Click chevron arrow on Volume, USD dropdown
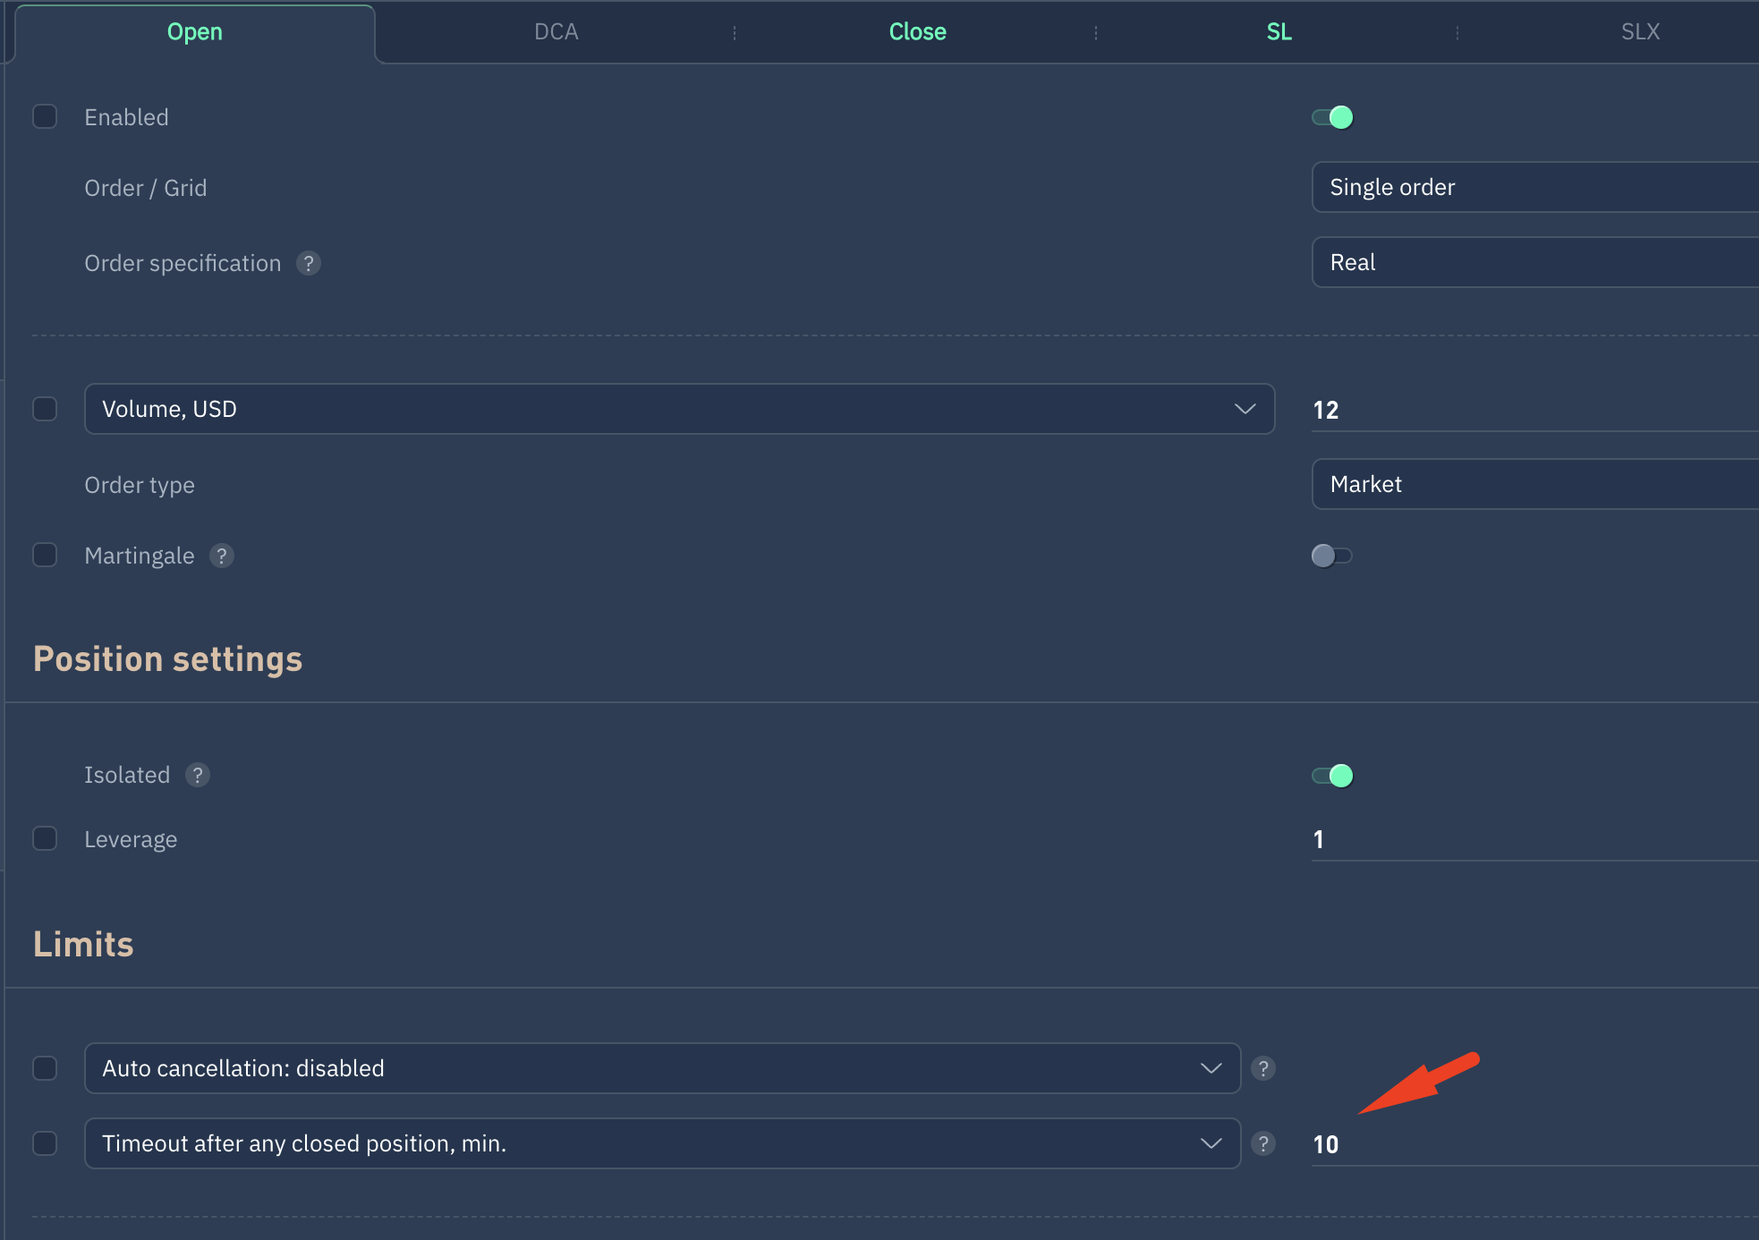 tap(1245, 409)
